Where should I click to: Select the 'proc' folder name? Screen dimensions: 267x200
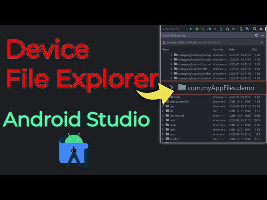coord(172,134)
